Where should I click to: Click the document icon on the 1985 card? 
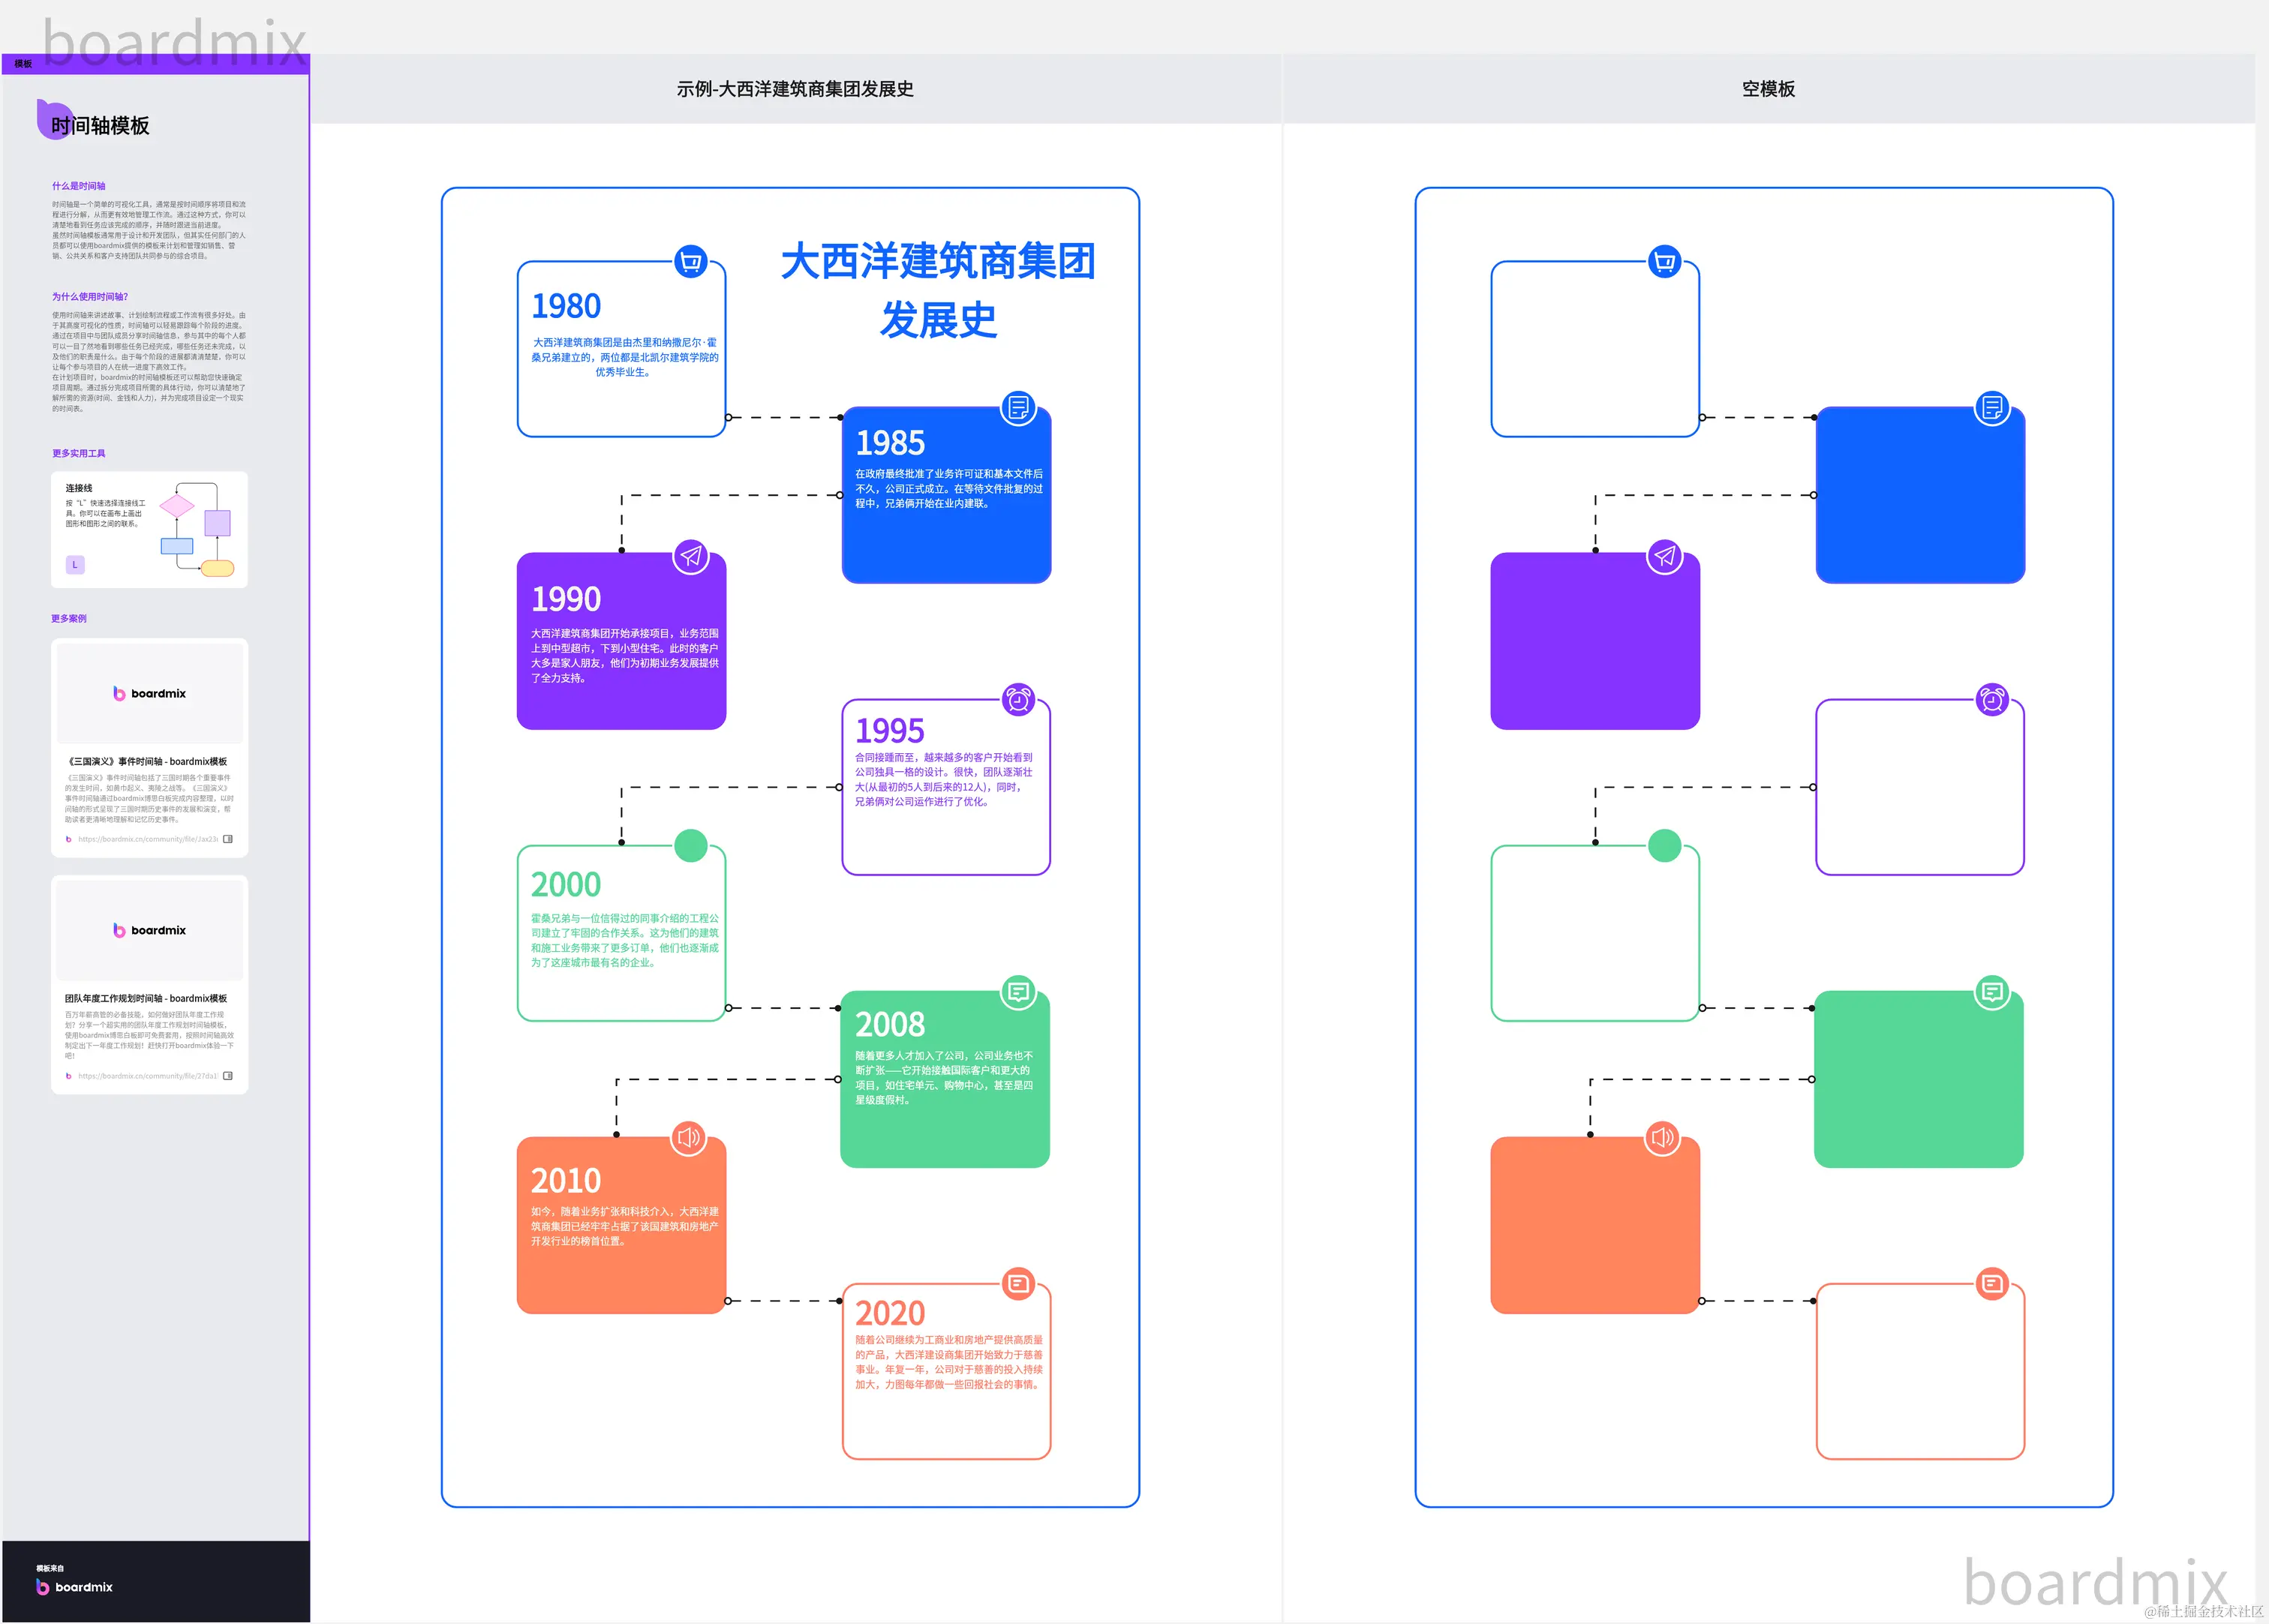pyautogui.click(x=1018, y=408)
